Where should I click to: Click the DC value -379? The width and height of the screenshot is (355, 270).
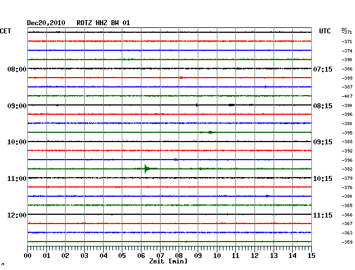347,178
